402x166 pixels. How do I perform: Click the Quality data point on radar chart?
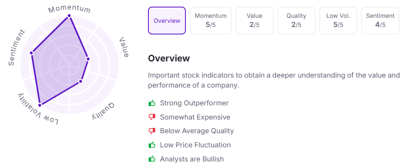pyautogui.click(x=81, y=81)
